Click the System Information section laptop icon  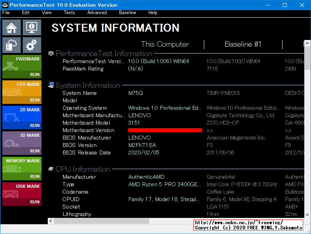(51, 85)
